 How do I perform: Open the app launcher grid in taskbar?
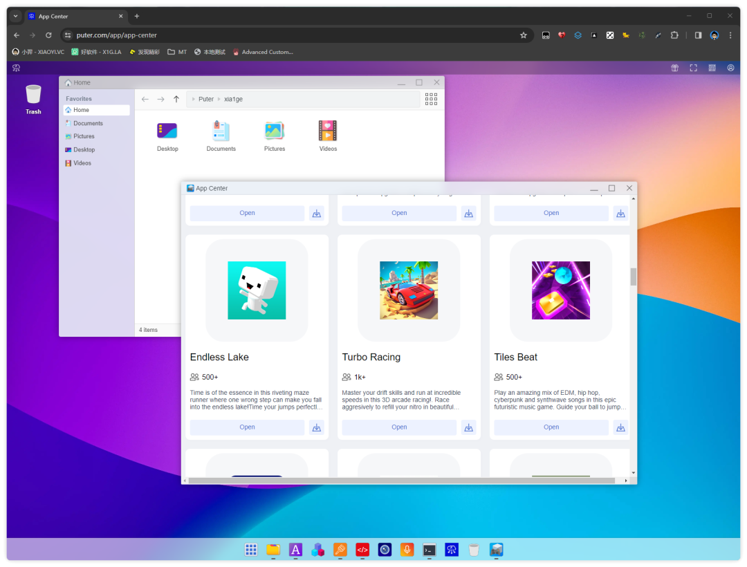coord(251,550)
